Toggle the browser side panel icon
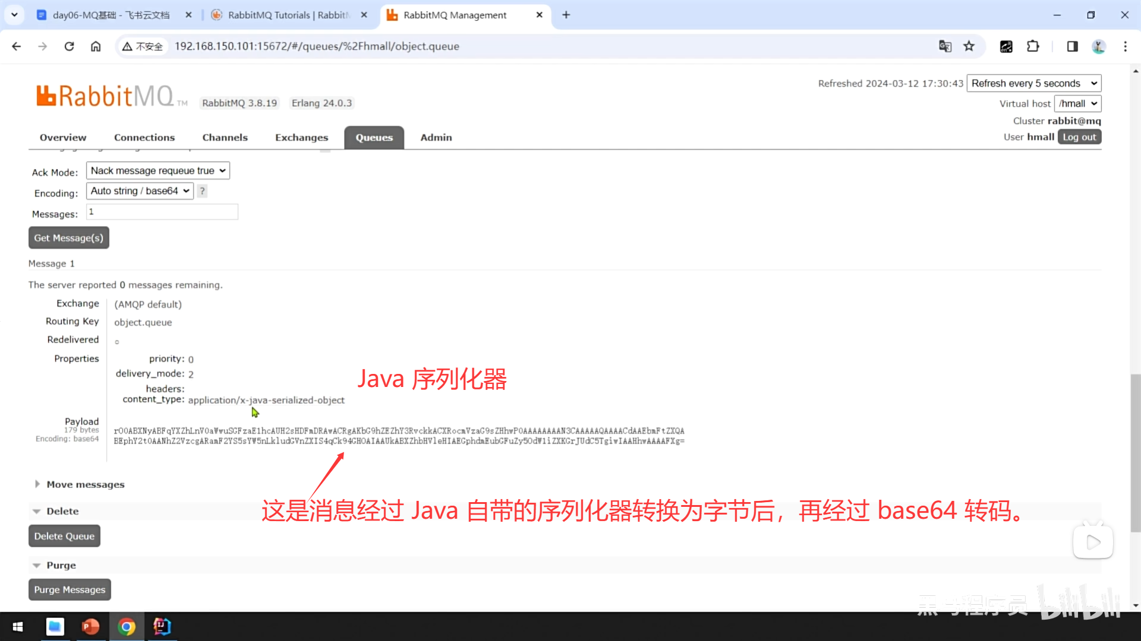The image size is (1141, 641). point(1072,46)
